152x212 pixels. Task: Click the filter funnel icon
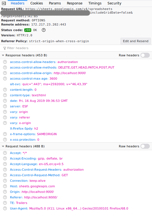(5, 48)
